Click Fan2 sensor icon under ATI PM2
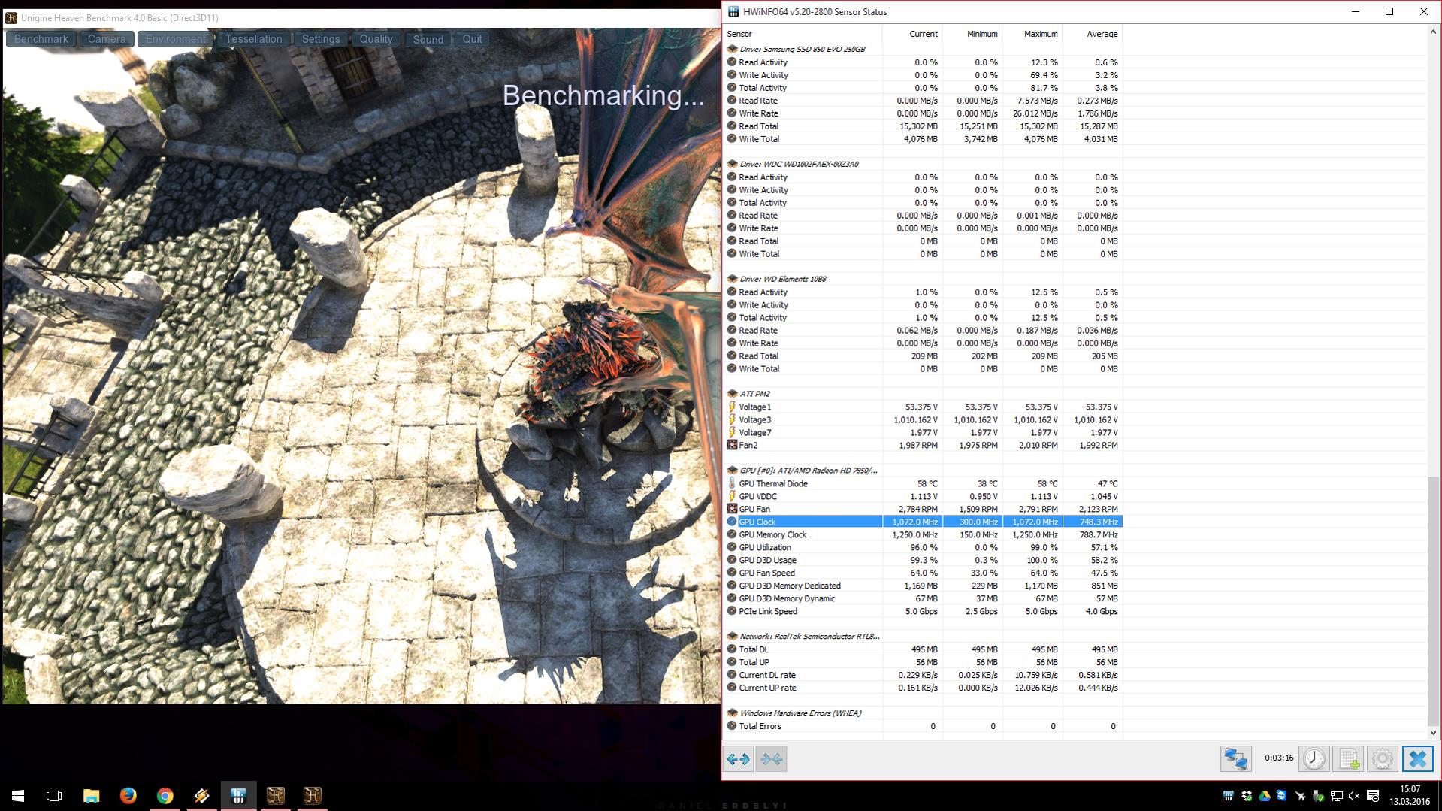The image size is (1442, 811). click(x=732, y=445)
